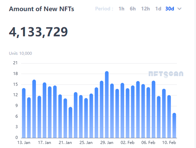The width and height of the screenshot is (196, 148).
Task: Click the Unit: 10,000 label
Action: pyautogui.click(x=20, y=53)
